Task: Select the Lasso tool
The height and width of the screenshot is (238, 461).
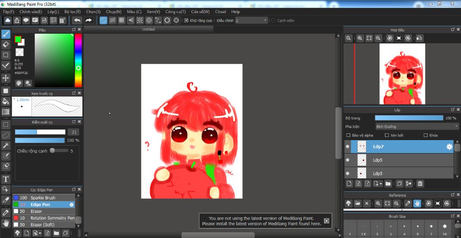Action: point(5,135)
